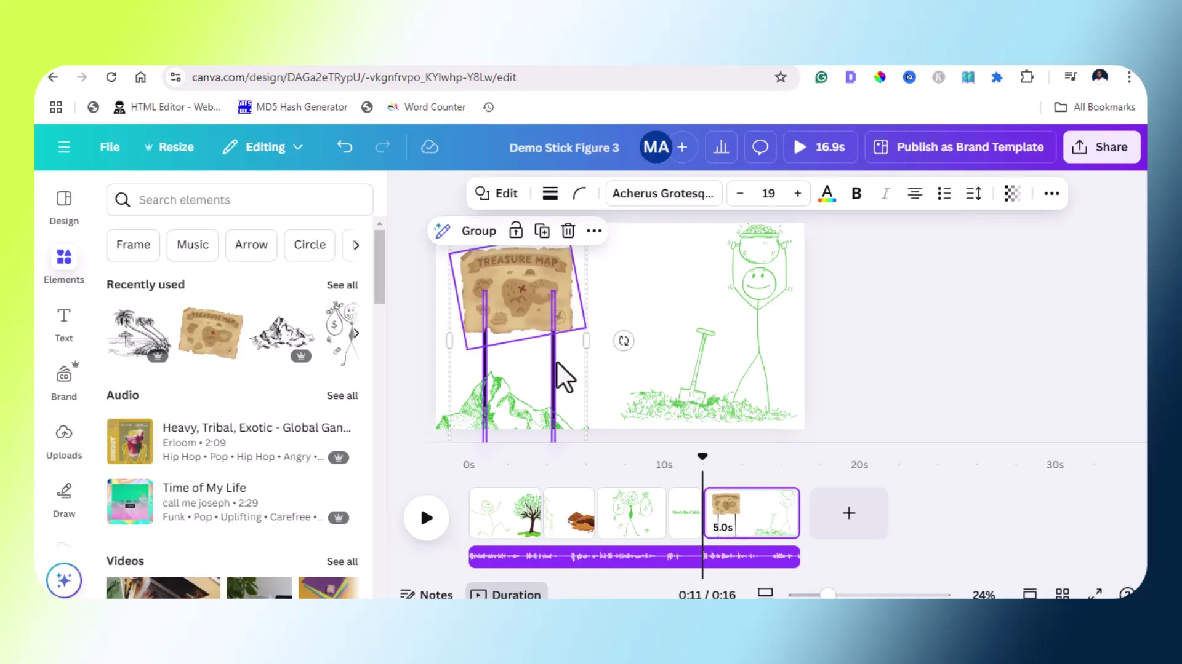Select the purple audio track in timeline
This screenshot has height=664, width=1182.
pos(634,556)
